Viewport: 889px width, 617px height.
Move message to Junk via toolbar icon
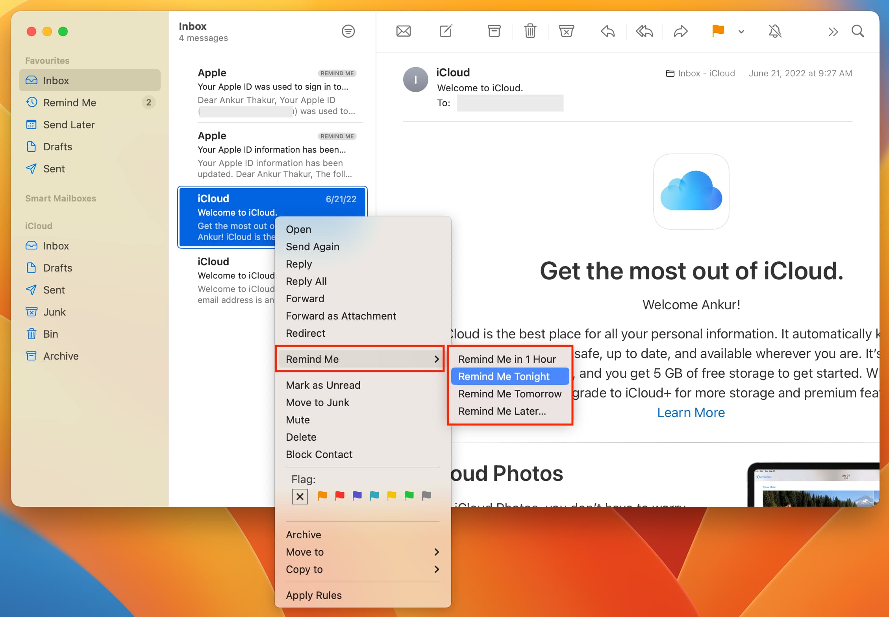566,31
